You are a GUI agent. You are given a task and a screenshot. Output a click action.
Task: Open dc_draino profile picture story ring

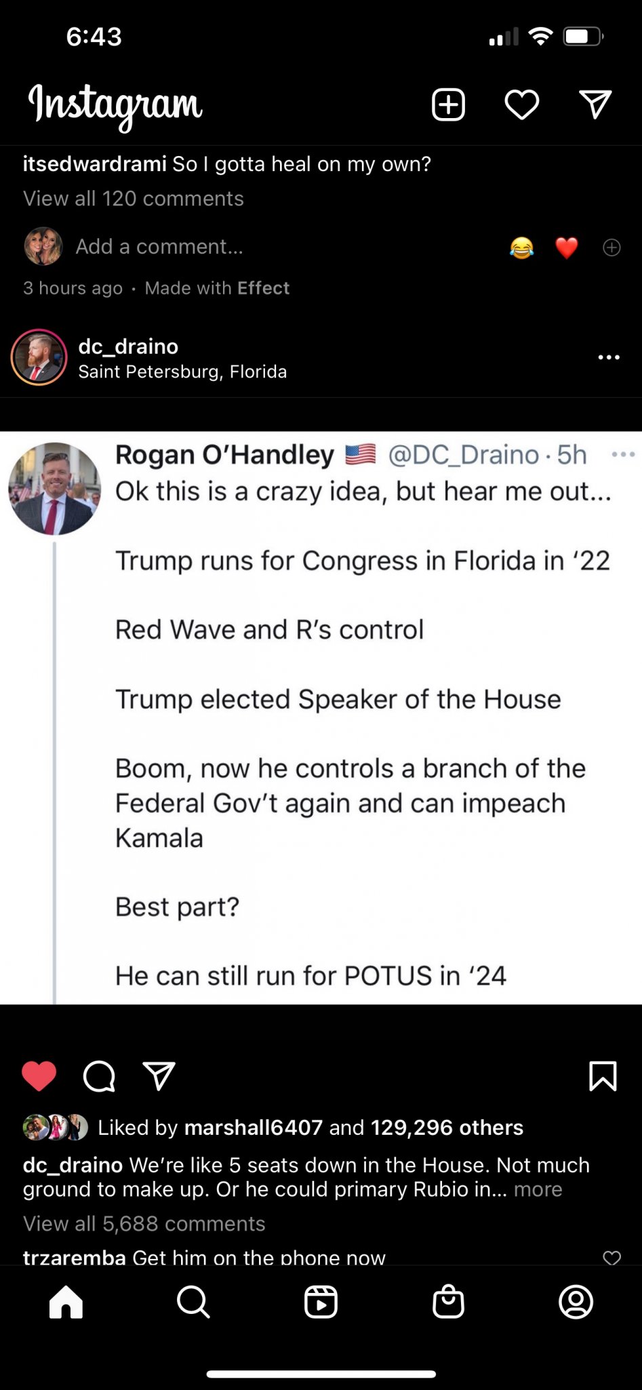point(39,357)
